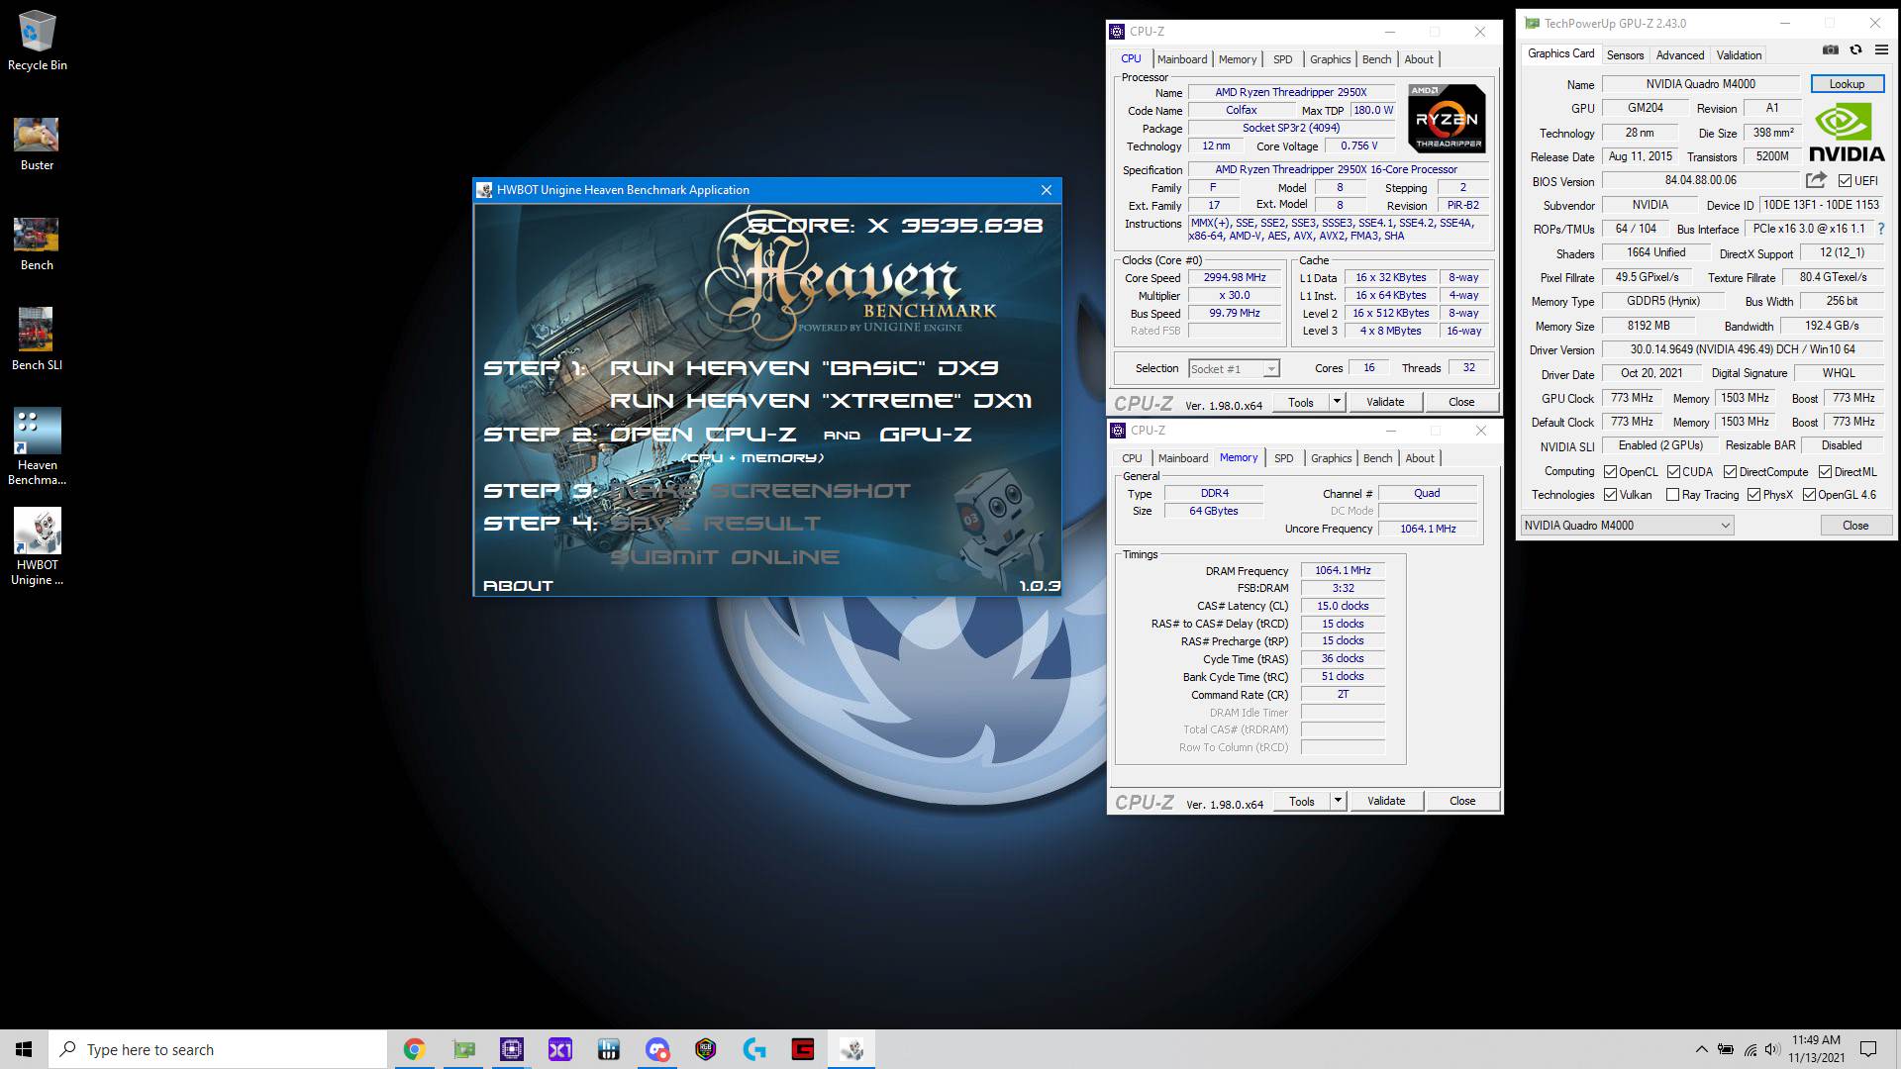The width and height of the screenshot is (1901, 1069).
Task: Click the Bus Interface question mark in GPU-Z
Action: tap(1880, 229)
